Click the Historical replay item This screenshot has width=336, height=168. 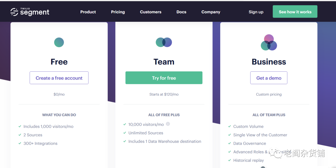(249, 160)
